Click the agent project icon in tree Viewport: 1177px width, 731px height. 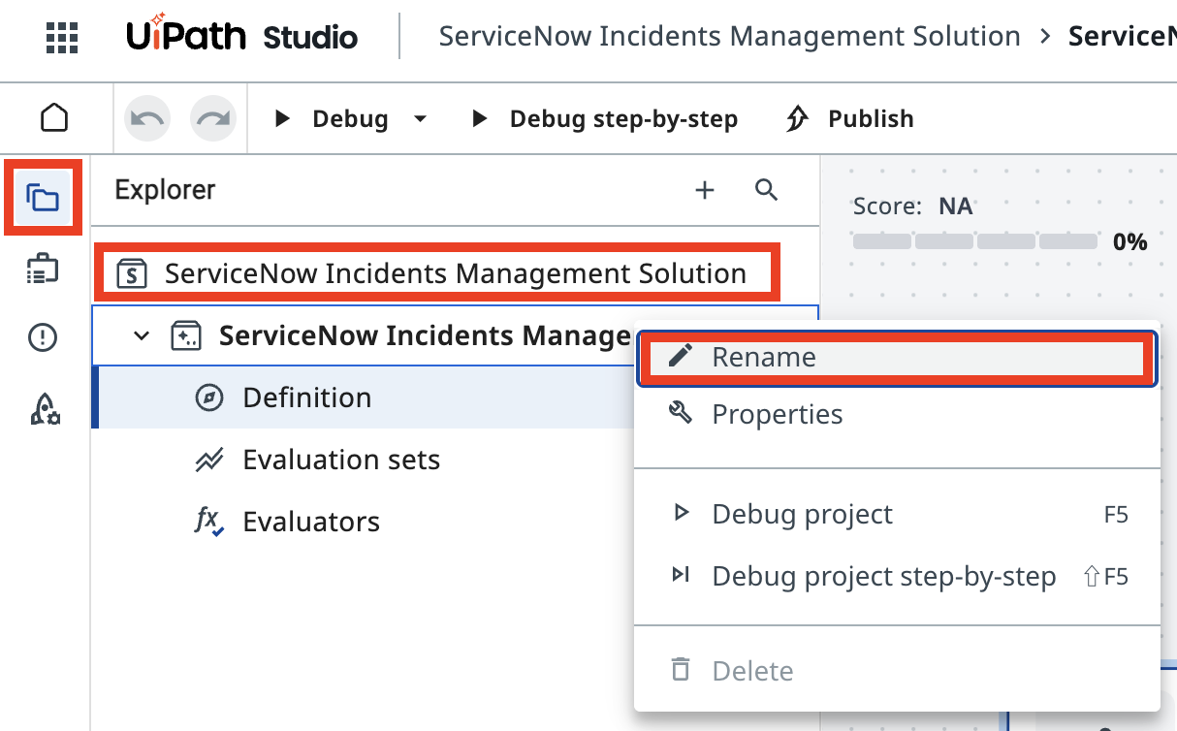[x=186, y=335]
